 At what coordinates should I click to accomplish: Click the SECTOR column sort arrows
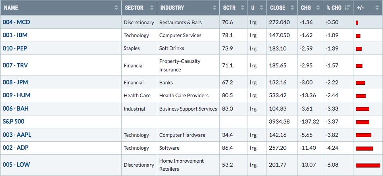pyautogui.click(x=152, y=8)
